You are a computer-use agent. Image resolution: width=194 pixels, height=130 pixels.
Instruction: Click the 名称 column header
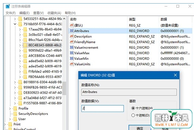click(73, 19)
